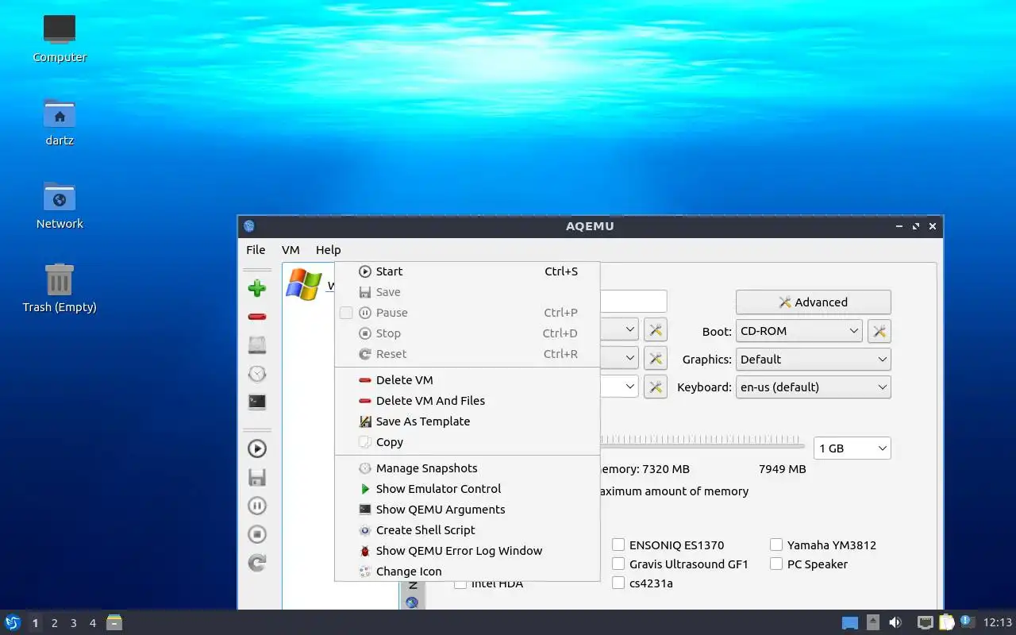Open the File menu
The height and width of the screenshot is (635, 1016).
pos(256,249)
